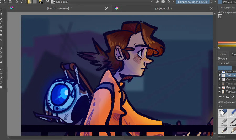Open the Обычный blending mode dropdown in toolbar
This screenshot has height=140, width=236.
[105, 2]
